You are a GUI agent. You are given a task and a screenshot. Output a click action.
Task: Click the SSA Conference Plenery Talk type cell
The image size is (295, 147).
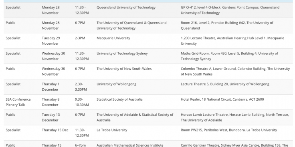point(18,102)
